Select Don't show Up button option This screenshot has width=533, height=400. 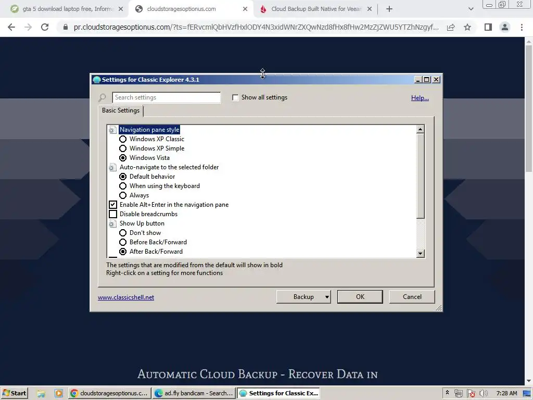pyautogui.click(x=123, y=233)
